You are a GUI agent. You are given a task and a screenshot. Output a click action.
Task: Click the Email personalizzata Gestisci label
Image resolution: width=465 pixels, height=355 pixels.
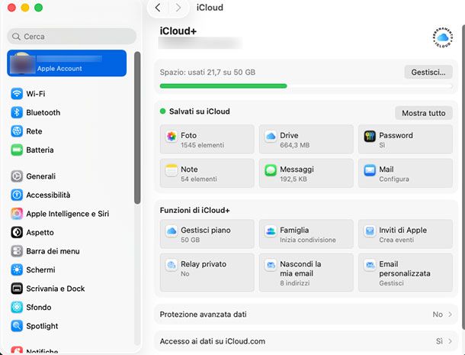tap(391, 283)
